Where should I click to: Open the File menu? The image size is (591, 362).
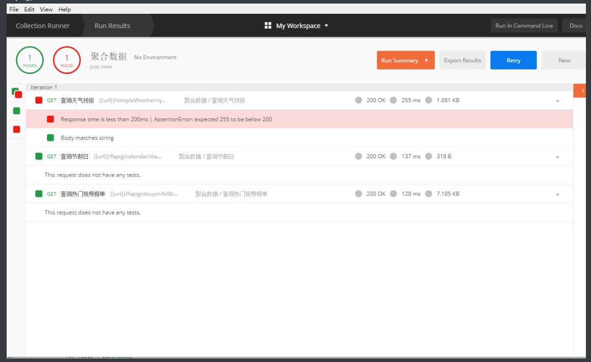click(14, 9)
